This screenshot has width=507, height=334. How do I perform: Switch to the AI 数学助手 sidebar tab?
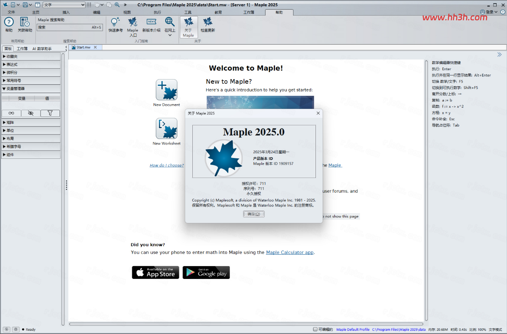tap(42, 49)
